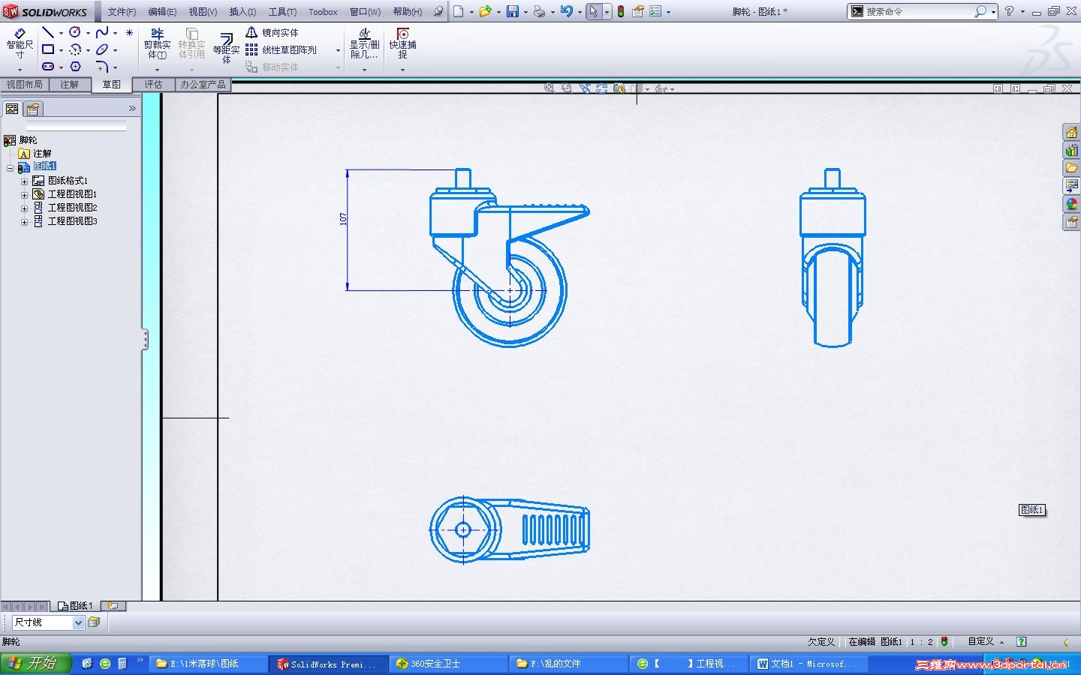
Task: Expand the 工程图视图3 tree node
Action: (x=24, y=222)
